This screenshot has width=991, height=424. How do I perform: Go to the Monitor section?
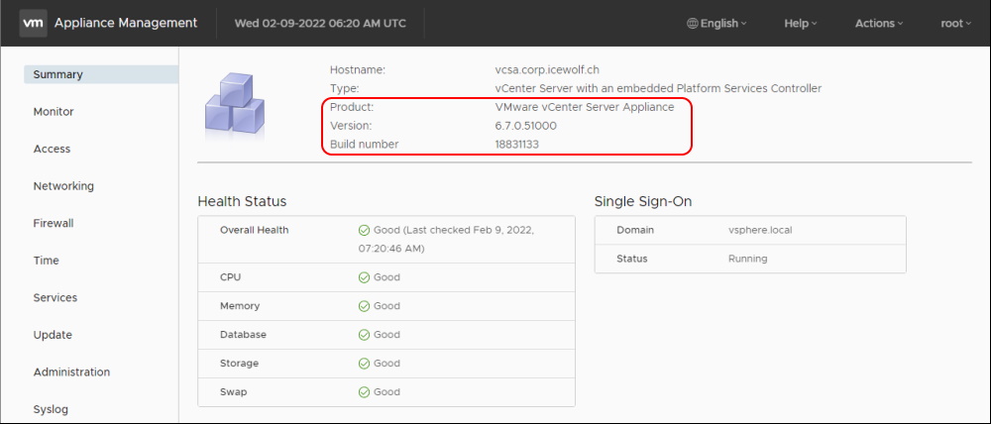54,111
